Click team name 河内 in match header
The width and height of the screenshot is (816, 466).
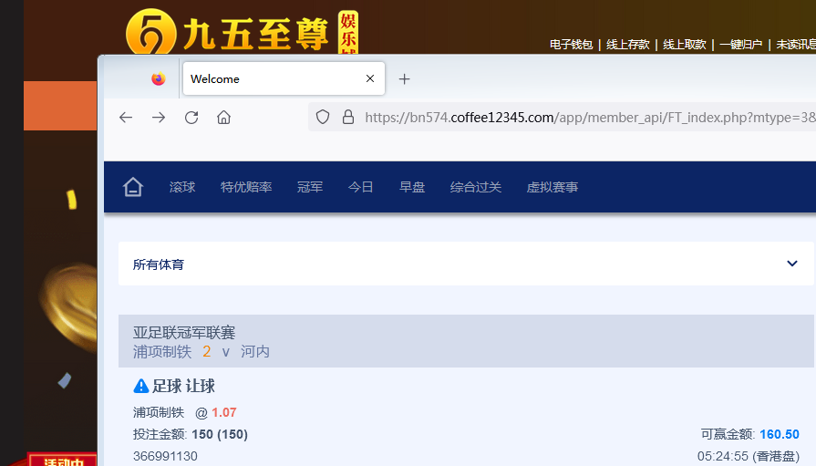(x=255, y=352)
